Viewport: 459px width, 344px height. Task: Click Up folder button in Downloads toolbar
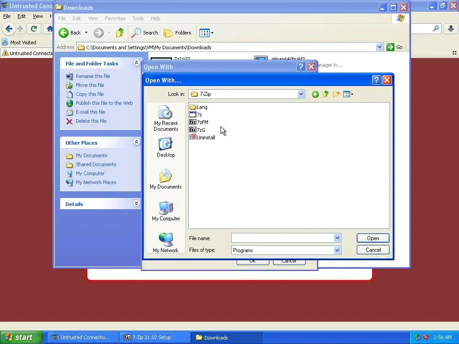tap(120, 33)
